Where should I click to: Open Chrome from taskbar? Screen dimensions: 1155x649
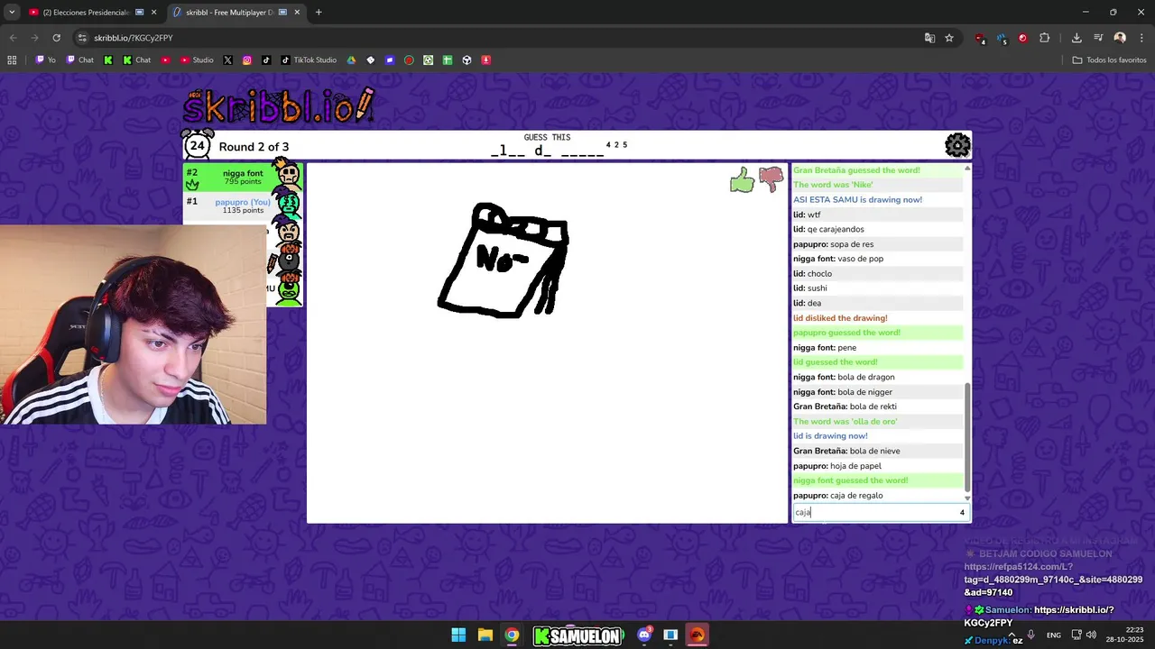pos(512,635)
